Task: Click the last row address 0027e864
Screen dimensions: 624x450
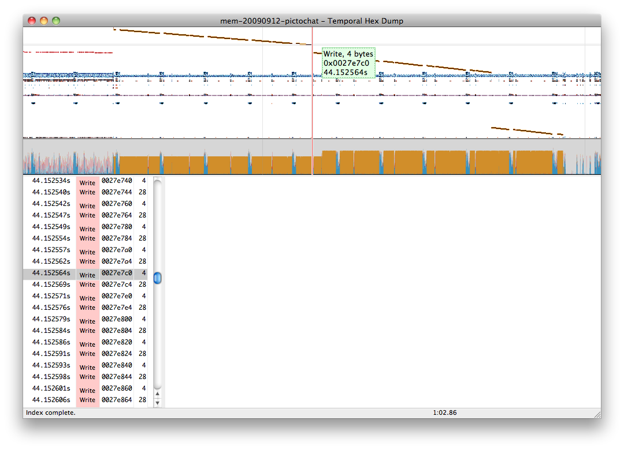Action: 117,399
